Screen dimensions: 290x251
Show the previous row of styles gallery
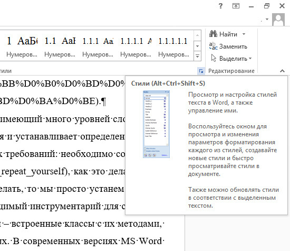[x=197, y=35]
